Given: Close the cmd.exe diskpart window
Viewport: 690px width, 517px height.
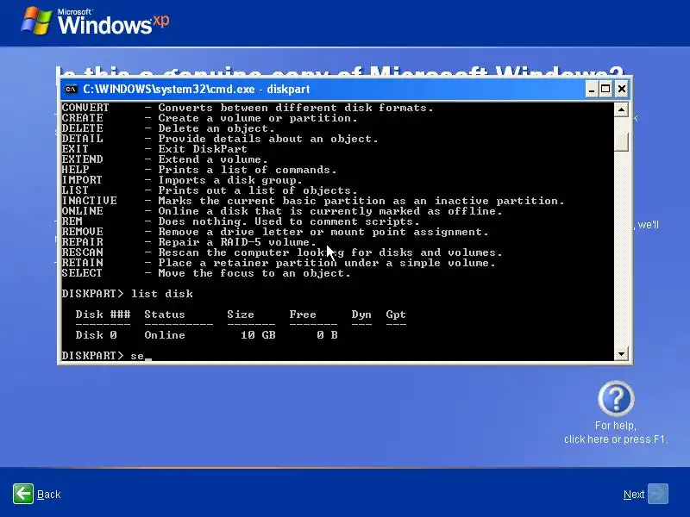Looking at the screenshot, I should pos(621,90).
